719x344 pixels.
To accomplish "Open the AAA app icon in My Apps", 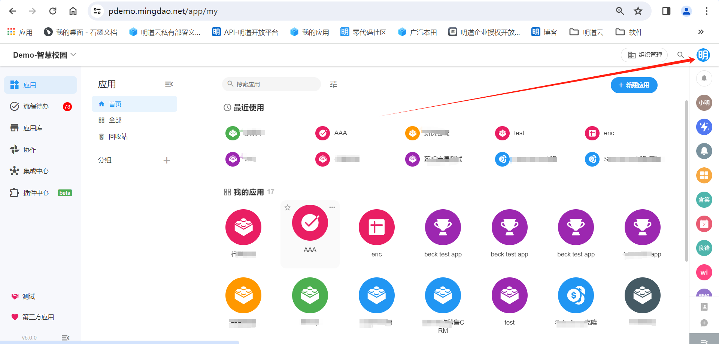I will pyautogui.click(x=310, y=223).
